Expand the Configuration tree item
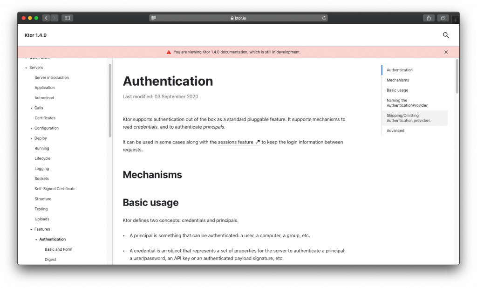 (x=31, y=128)
